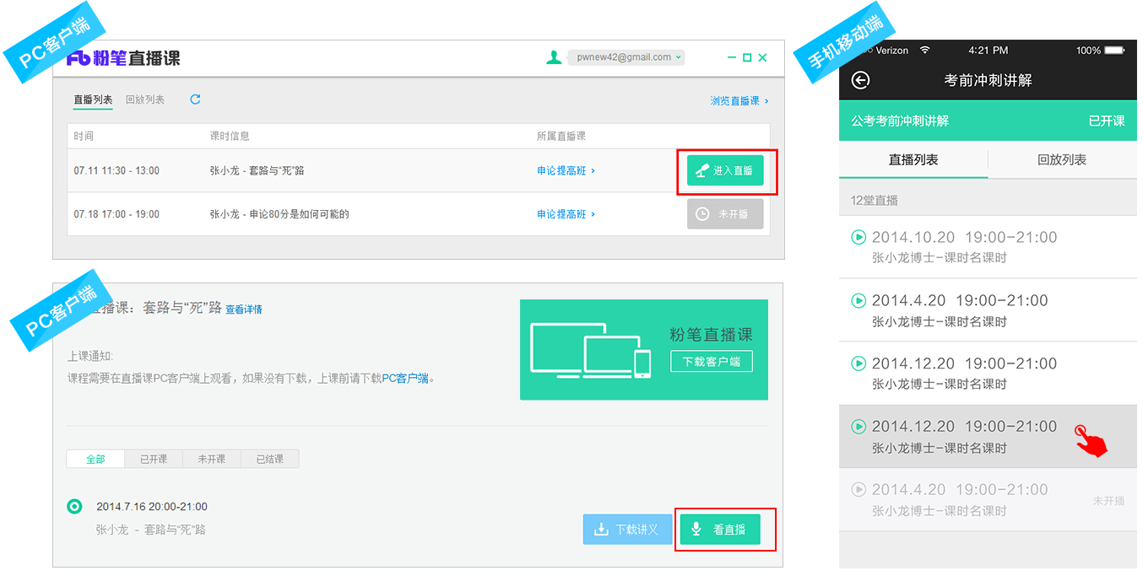The width and height of the screenshot is (1143, 576).
Task: Expand 申论提高班 link in first row
Action: tap(566, 170)
